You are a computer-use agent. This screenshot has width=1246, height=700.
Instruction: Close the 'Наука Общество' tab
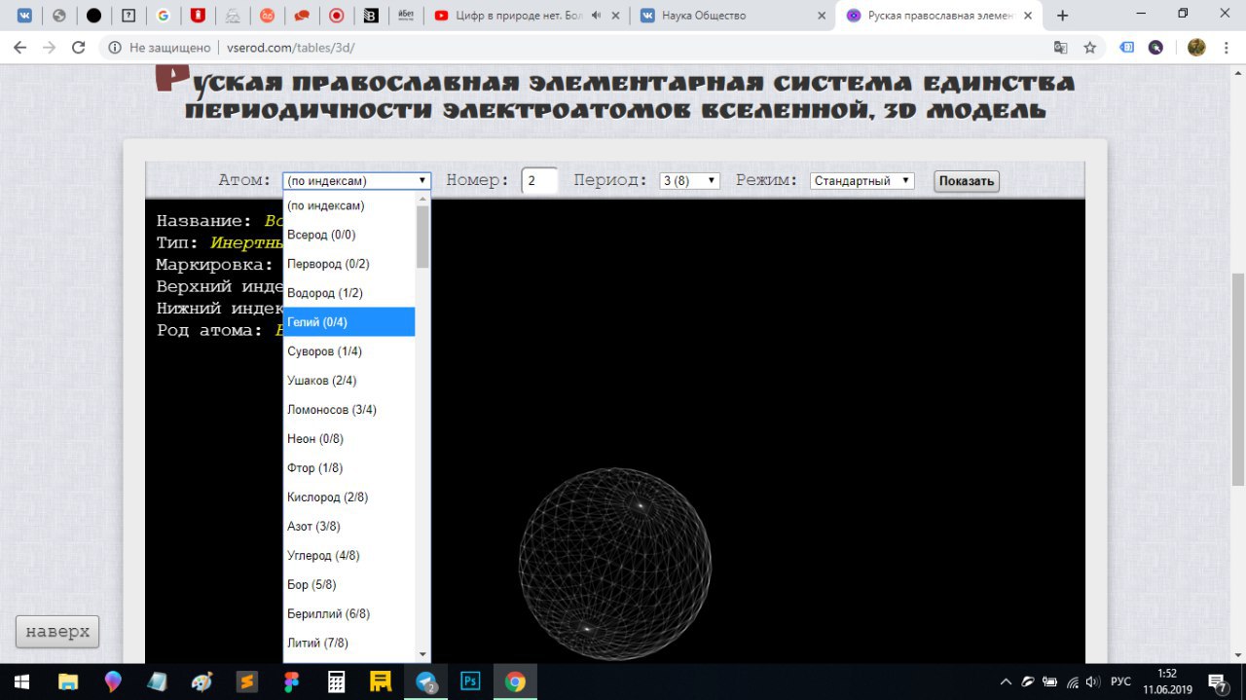tap(822, 16)
